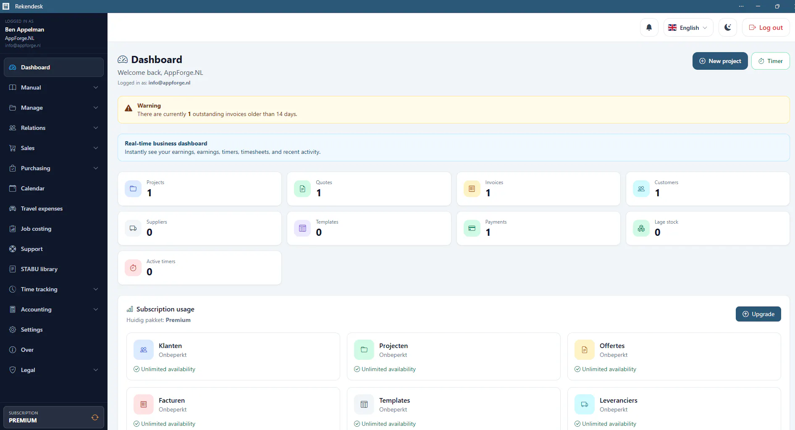This screenshot has width=795, height=430.
Task: Refresh subscription via Premium sync icon
Action: point(95,417)
